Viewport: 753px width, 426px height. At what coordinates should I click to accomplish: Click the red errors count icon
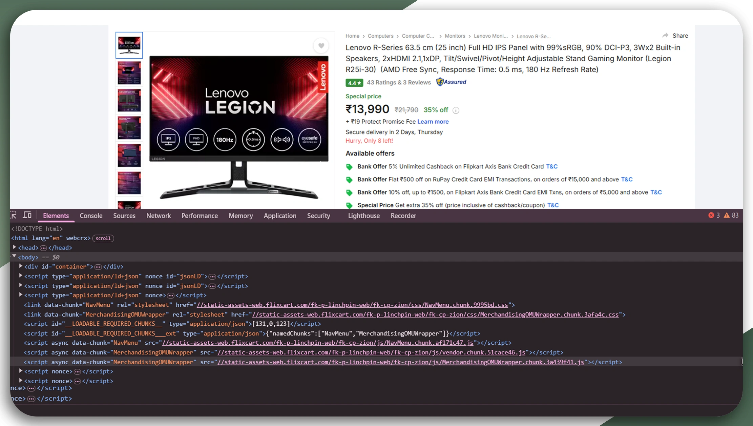[x=711, y=215]
